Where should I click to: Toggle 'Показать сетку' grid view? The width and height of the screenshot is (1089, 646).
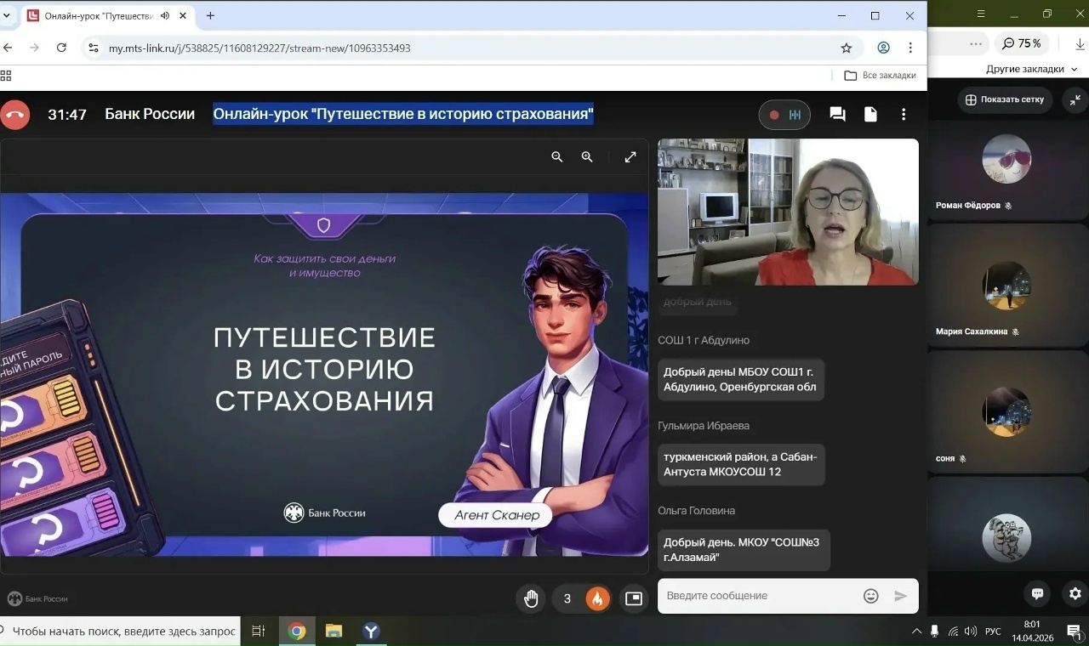pyautogui.click(x=1005, y=99)
